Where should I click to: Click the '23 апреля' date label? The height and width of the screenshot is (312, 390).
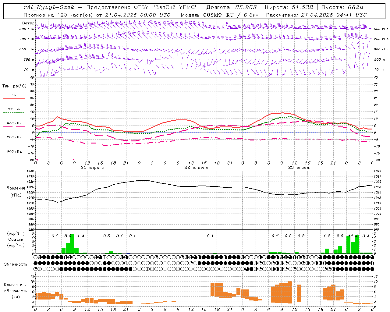[300, 167]
